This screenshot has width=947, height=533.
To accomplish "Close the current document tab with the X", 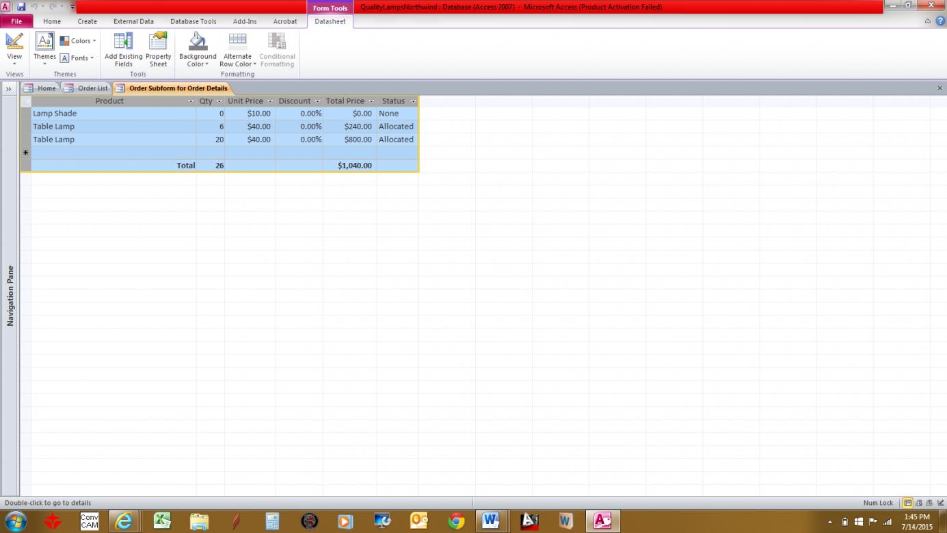I will [x=939, y=88].
